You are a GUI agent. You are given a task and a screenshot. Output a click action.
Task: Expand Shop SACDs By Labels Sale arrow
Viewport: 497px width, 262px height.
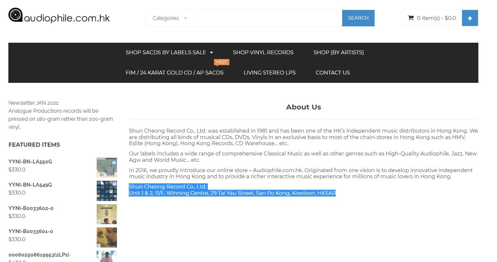point(211,53)
